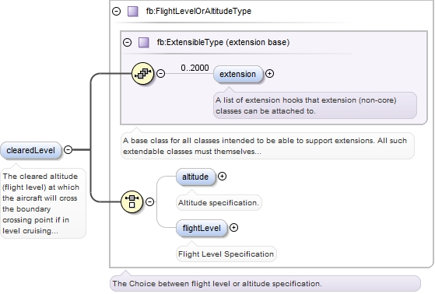Collapse the fb:FlightLevelOrAltitudeType type box
This screenshot has height=294, width=435.
[x=116, y=12]
